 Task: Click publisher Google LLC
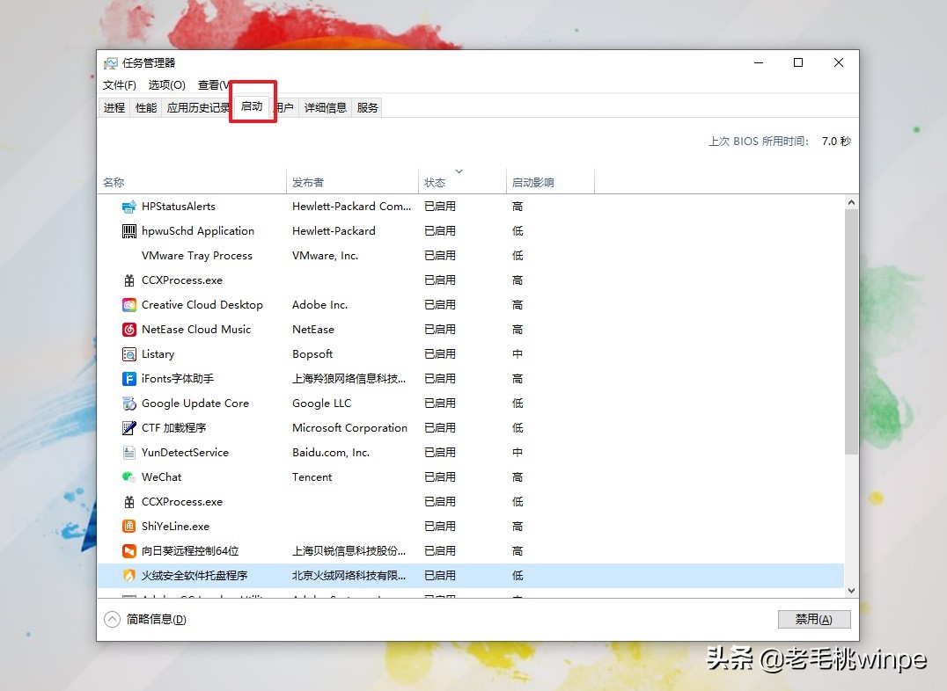[321, 404]
